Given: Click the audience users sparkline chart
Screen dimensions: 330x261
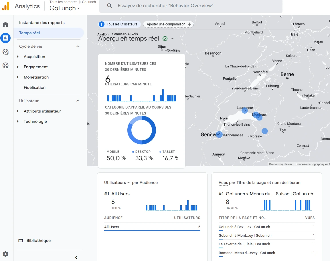Looking at the screenshot, I should [171, 205].
